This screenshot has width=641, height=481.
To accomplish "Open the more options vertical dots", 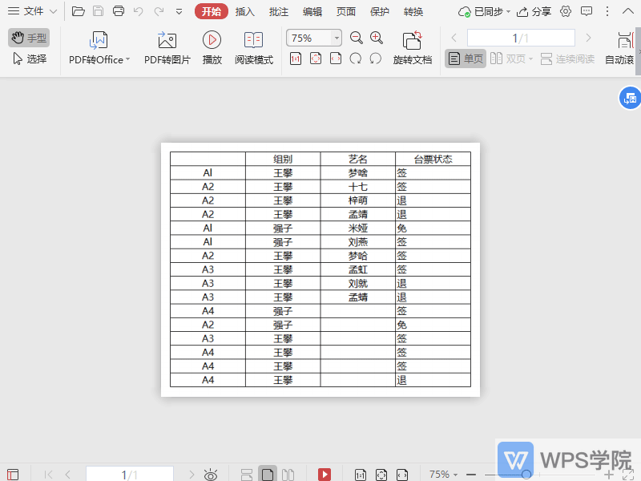I will click(607, 11).
